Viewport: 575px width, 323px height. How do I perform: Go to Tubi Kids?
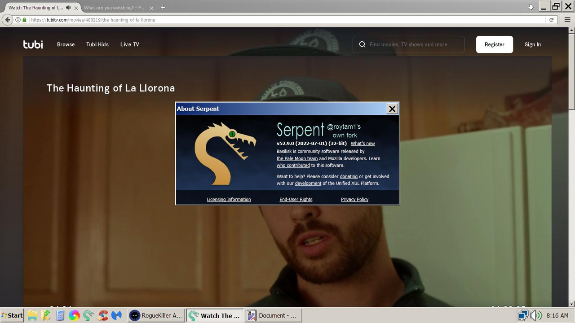(x=97, y=44)
